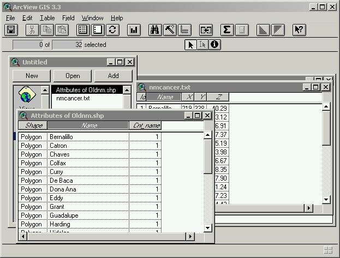
Task: Open the Table menu
Action: coord(47,18)
